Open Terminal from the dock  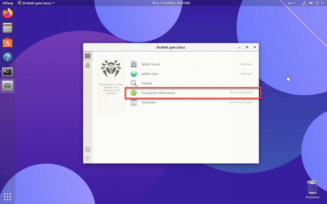click(7, 72)
